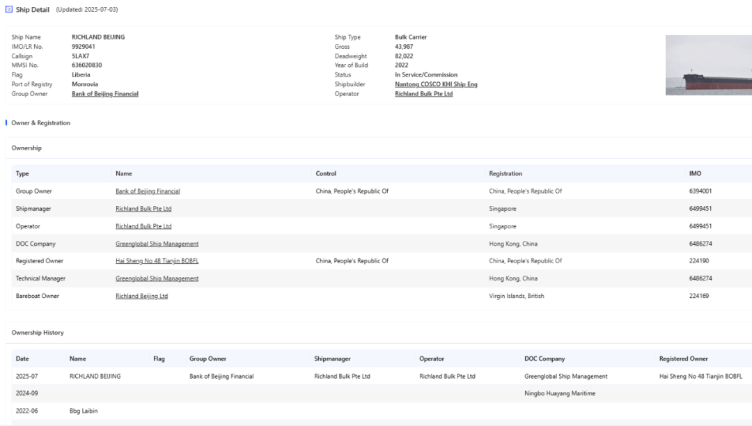Select the status In Service/Commission
Screen dimensions: 752x426
click(x=426, y=74)
